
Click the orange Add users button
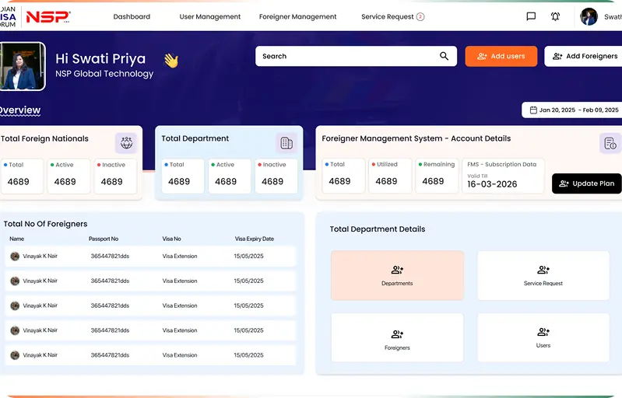501,56
